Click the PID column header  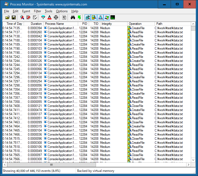tap(83, 24)
